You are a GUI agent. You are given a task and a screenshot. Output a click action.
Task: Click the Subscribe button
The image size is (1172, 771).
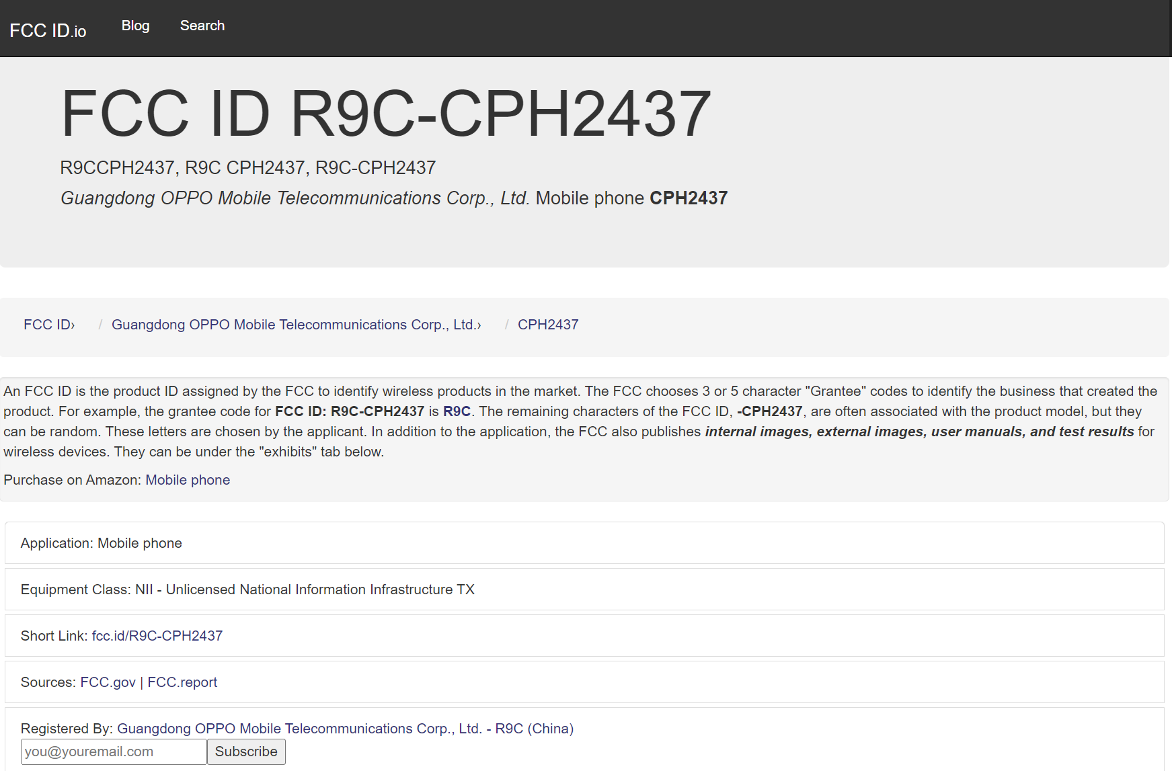246,752
